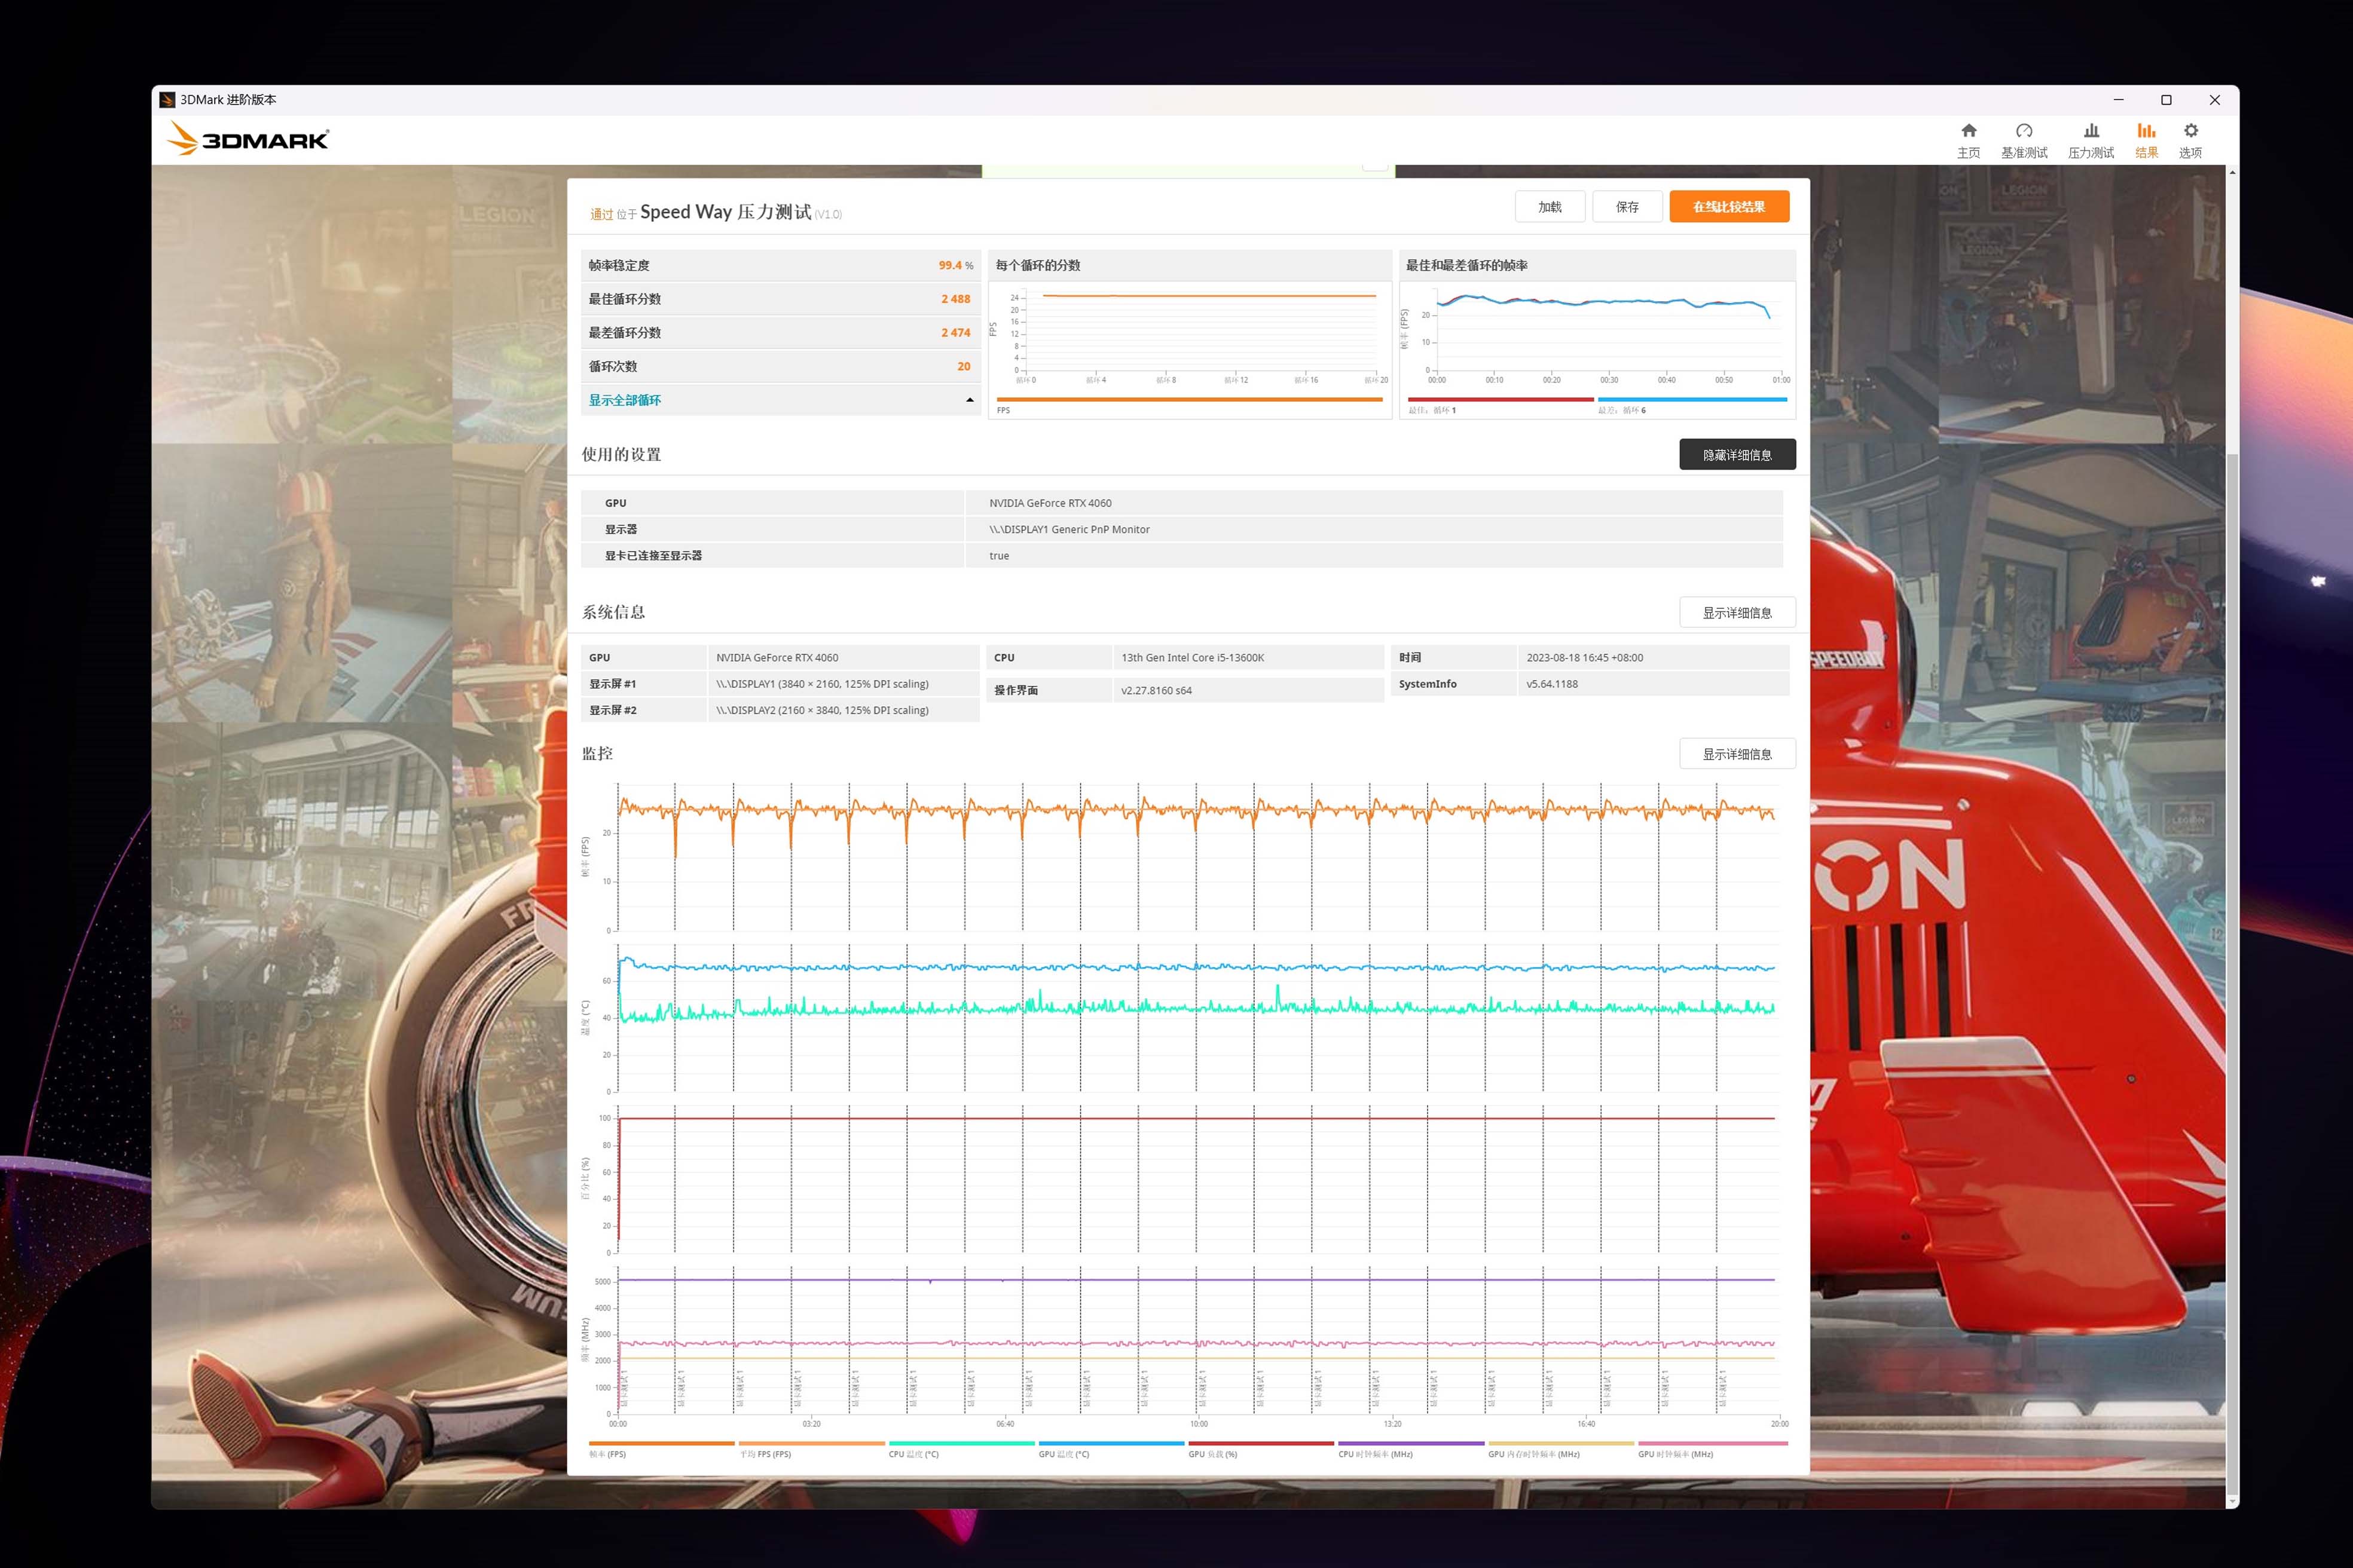
Task: Click 隐藏详细信息 for used settings
Action: (x=1737, y=455)
